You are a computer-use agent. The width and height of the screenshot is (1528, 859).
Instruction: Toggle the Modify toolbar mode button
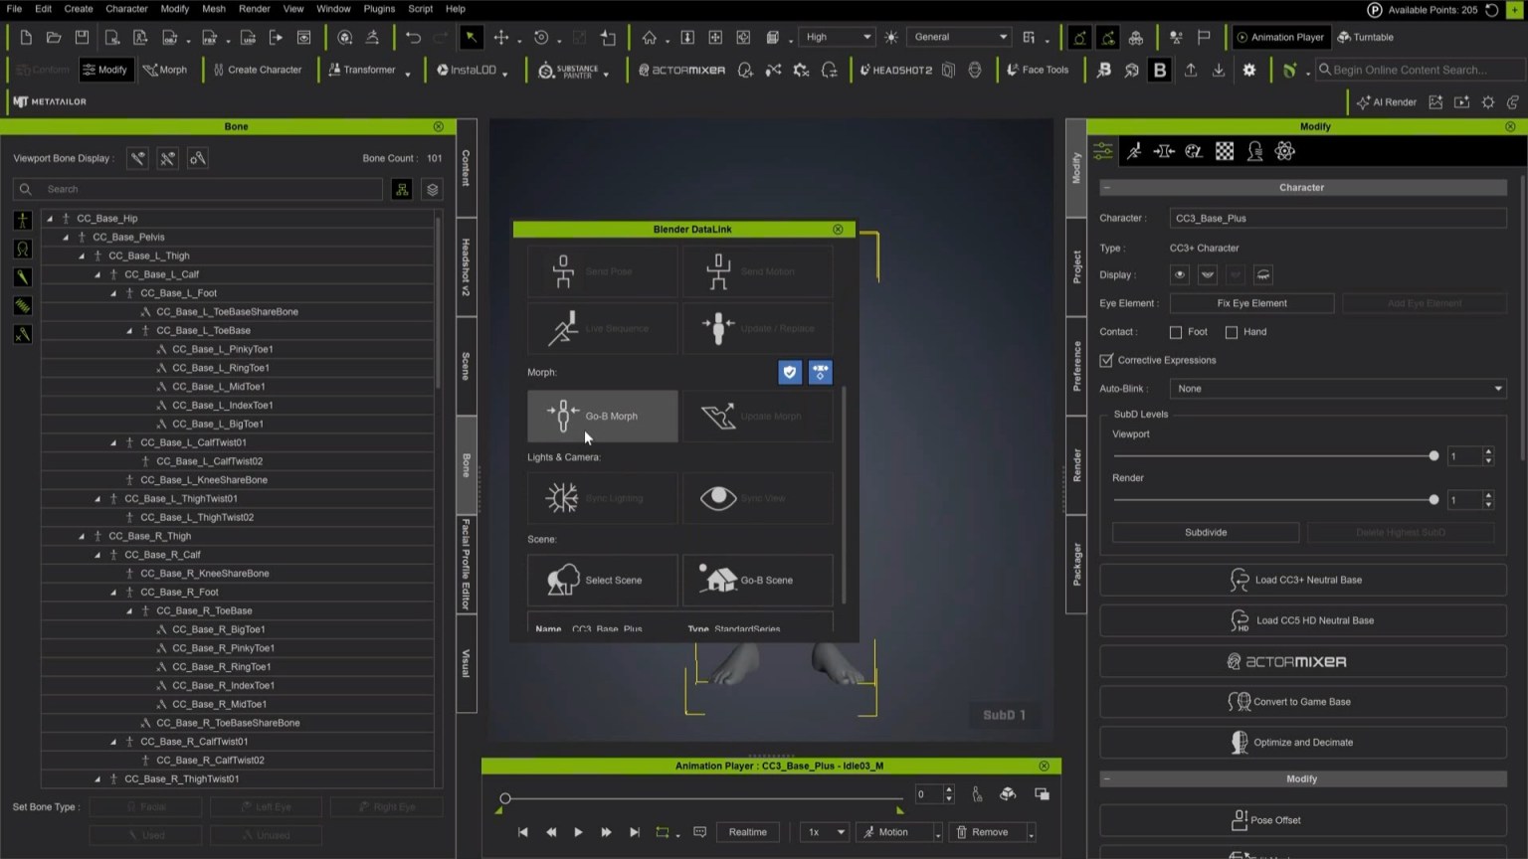[x=105, y=70]
